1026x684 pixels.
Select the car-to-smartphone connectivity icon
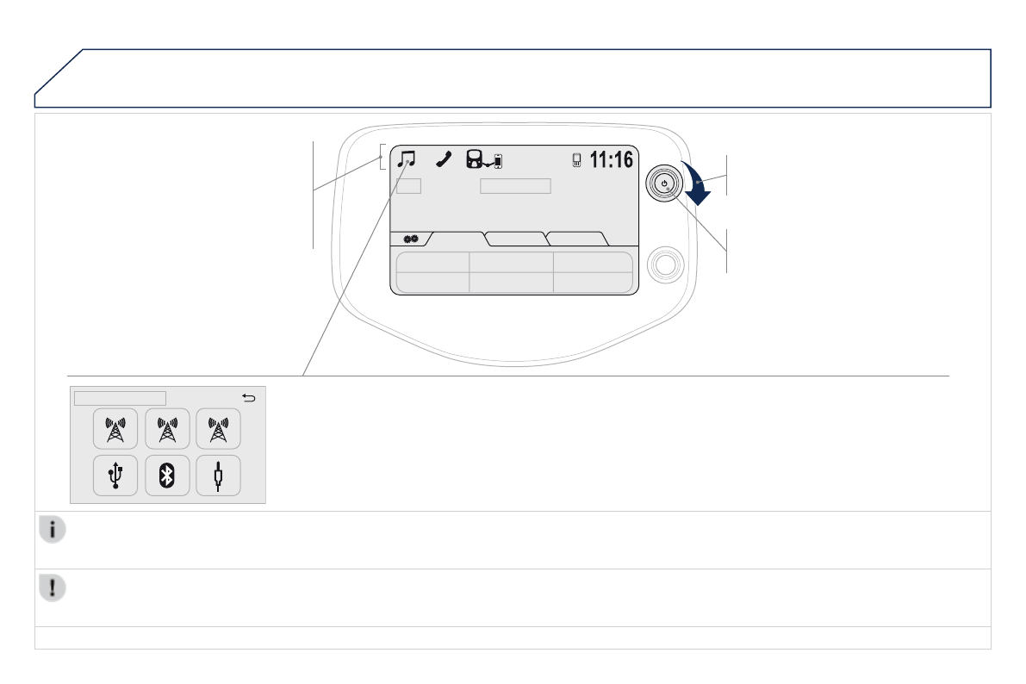[x=483, y=159]
